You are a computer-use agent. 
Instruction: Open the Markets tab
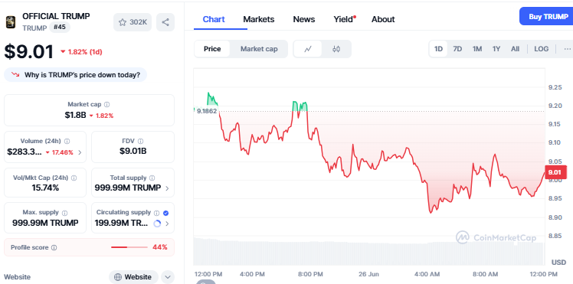click(259, 19)
